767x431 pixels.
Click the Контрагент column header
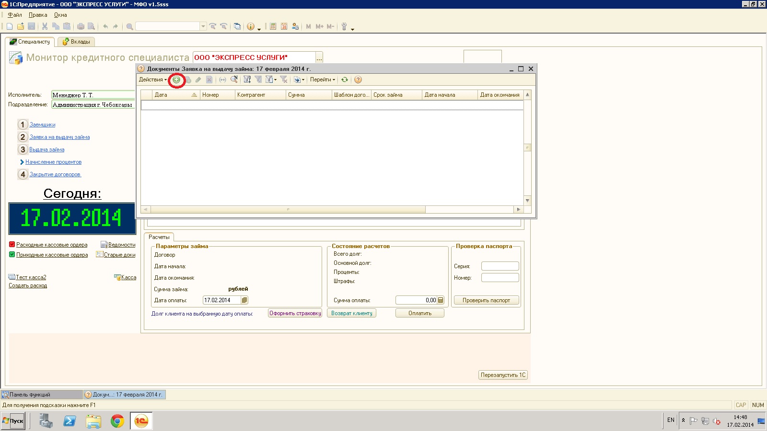pyautogui.click(x=260, y=95)
